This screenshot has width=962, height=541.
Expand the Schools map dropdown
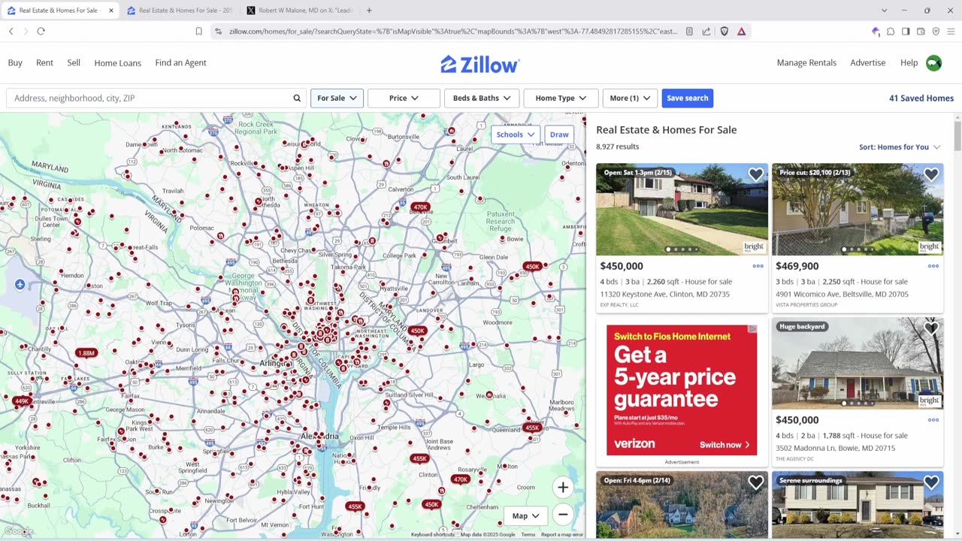[x=515, y=134]
